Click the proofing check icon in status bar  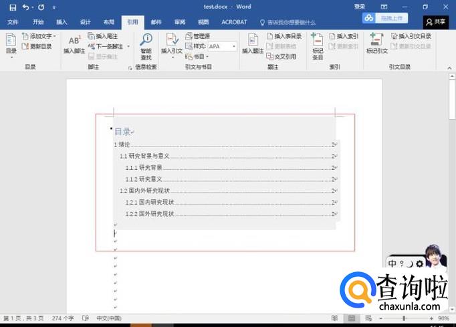coord(85,318)
